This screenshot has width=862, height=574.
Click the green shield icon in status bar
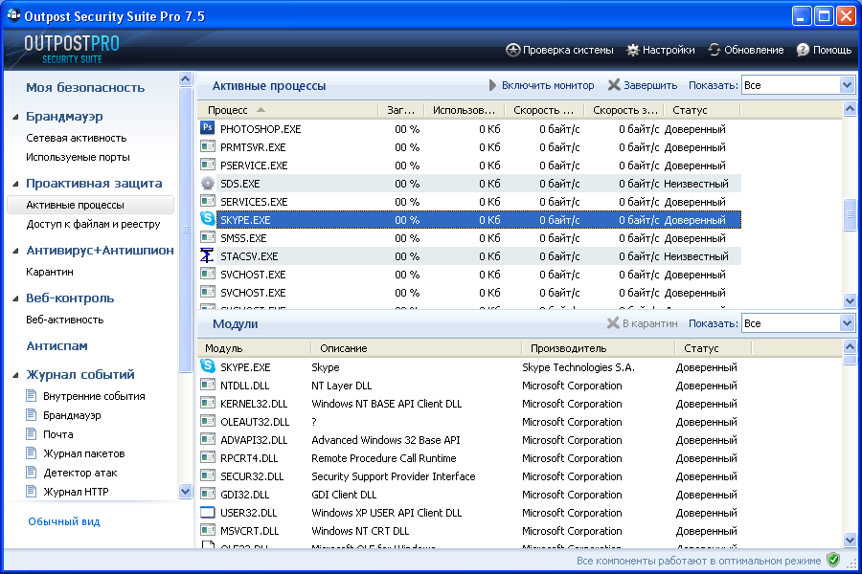pos(833,561)
